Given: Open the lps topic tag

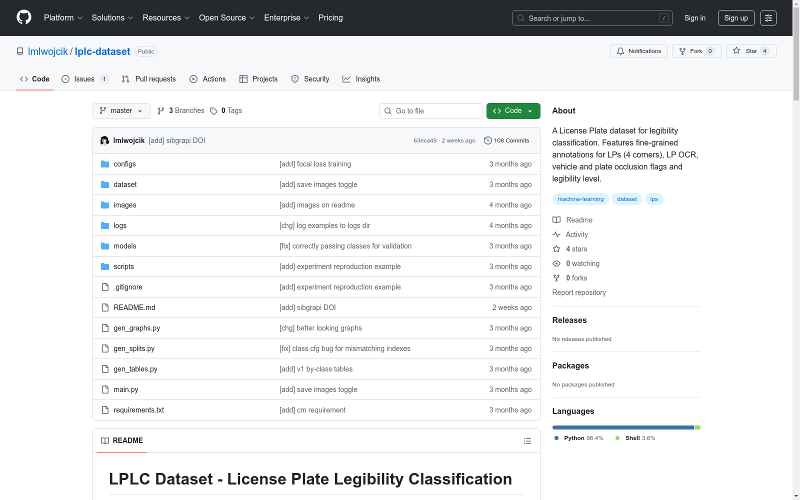Looking at the screenshot, I should tap(654, 199).
